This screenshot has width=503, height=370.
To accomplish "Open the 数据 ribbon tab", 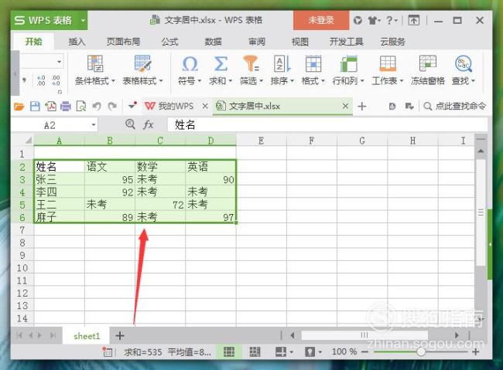I will [213, 42].
